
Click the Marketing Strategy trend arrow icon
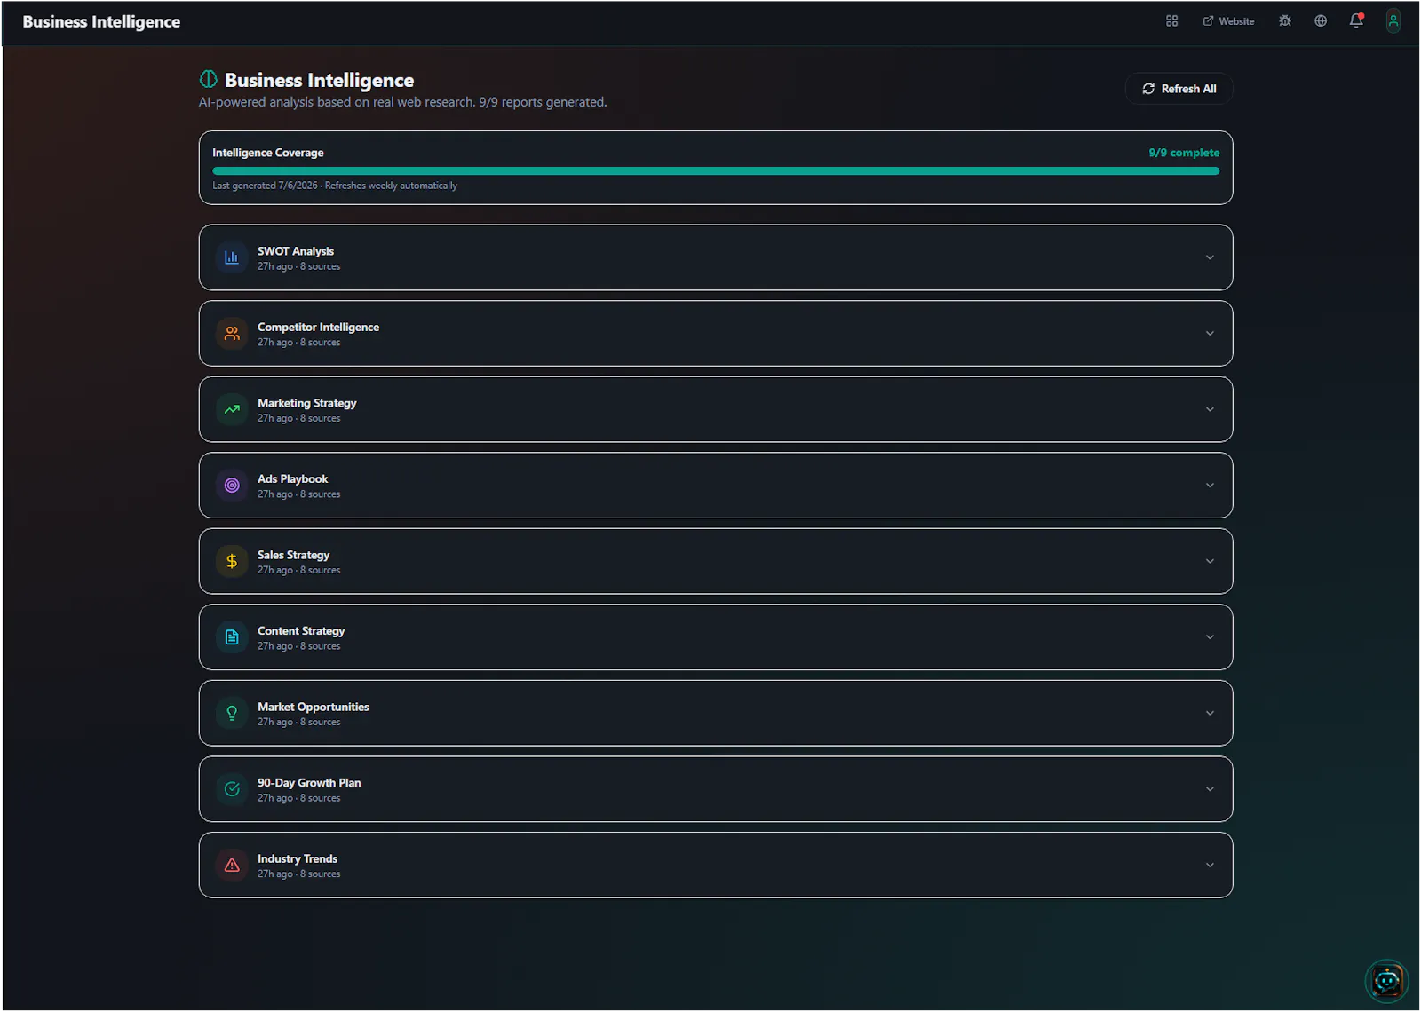(x=232, y=409)
